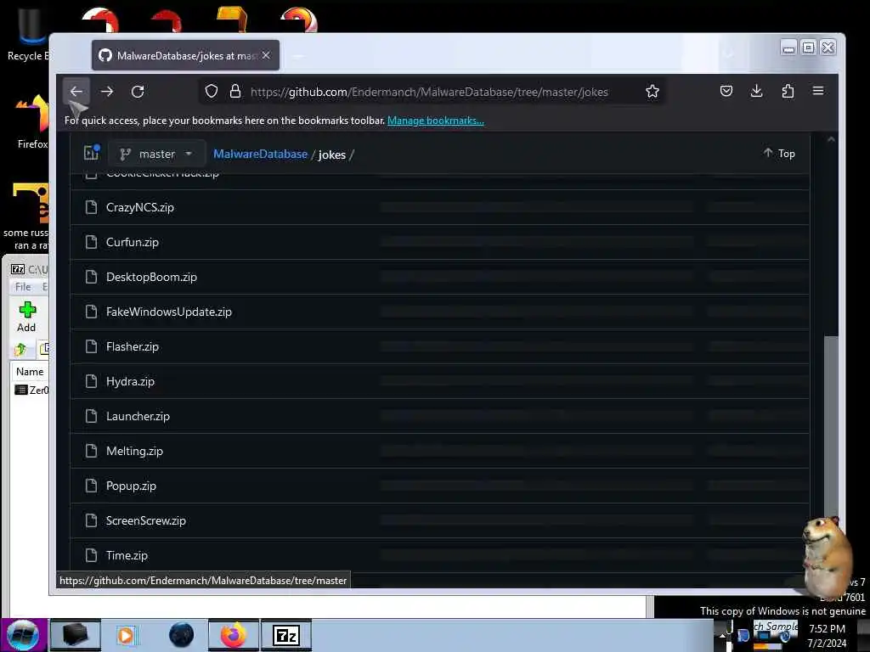The width and height of the screenshot is (870, 652).
Task: Click the file icon beside Flasher.zip
Action: point(92,346)
